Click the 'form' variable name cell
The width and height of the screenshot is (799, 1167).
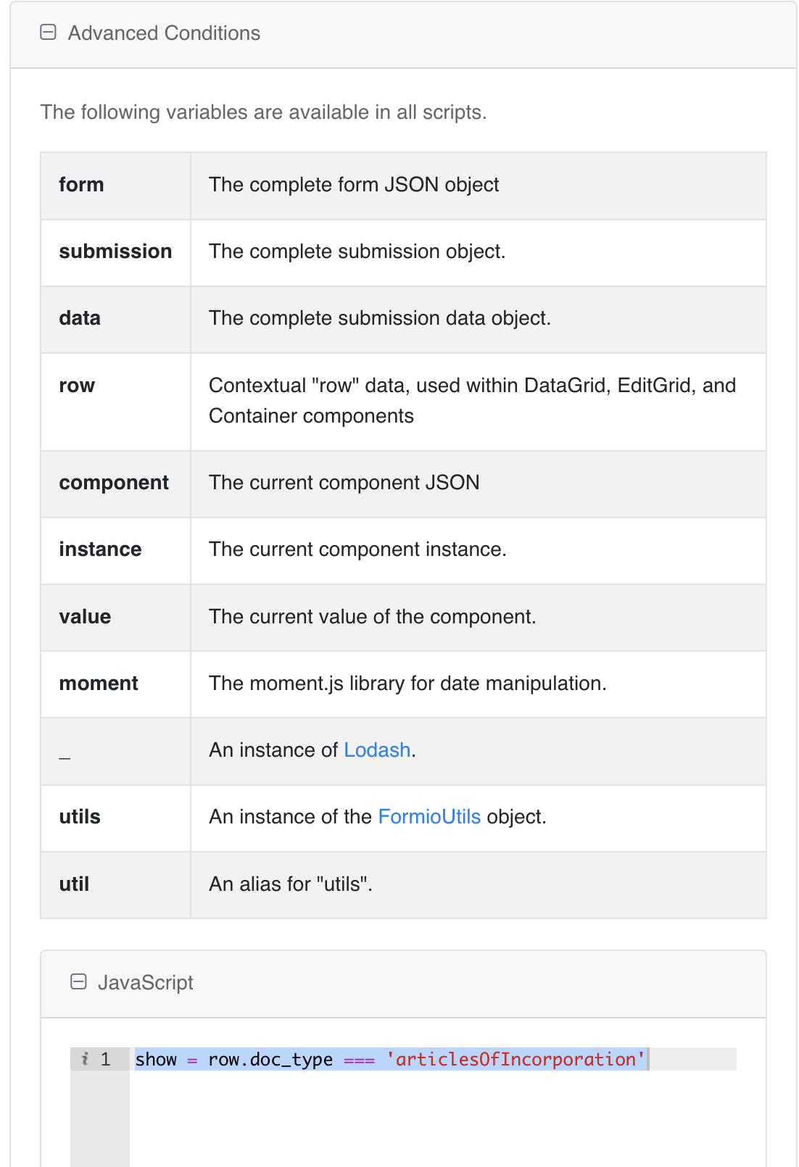coord(116,186)
